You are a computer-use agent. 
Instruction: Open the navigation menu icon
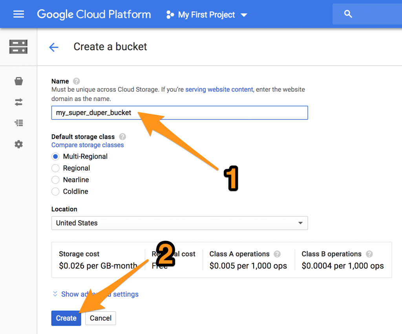[x=18, y=14]
